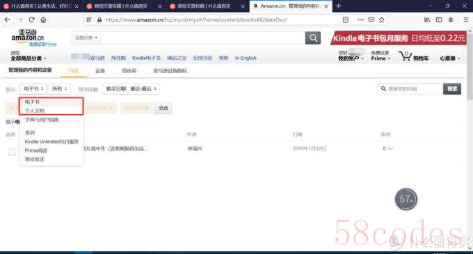
Task: Expand the 电子书 content type dropdown
Action: (33, 88)
